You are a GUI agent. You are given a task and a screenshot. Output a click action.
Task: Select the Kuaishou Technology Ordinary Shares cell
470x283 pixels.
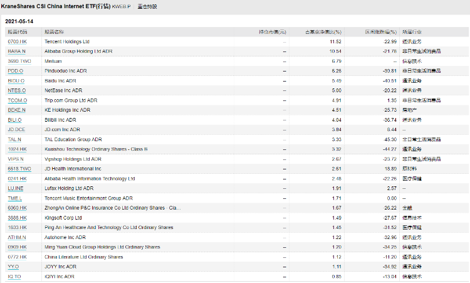tap(96, 149)
